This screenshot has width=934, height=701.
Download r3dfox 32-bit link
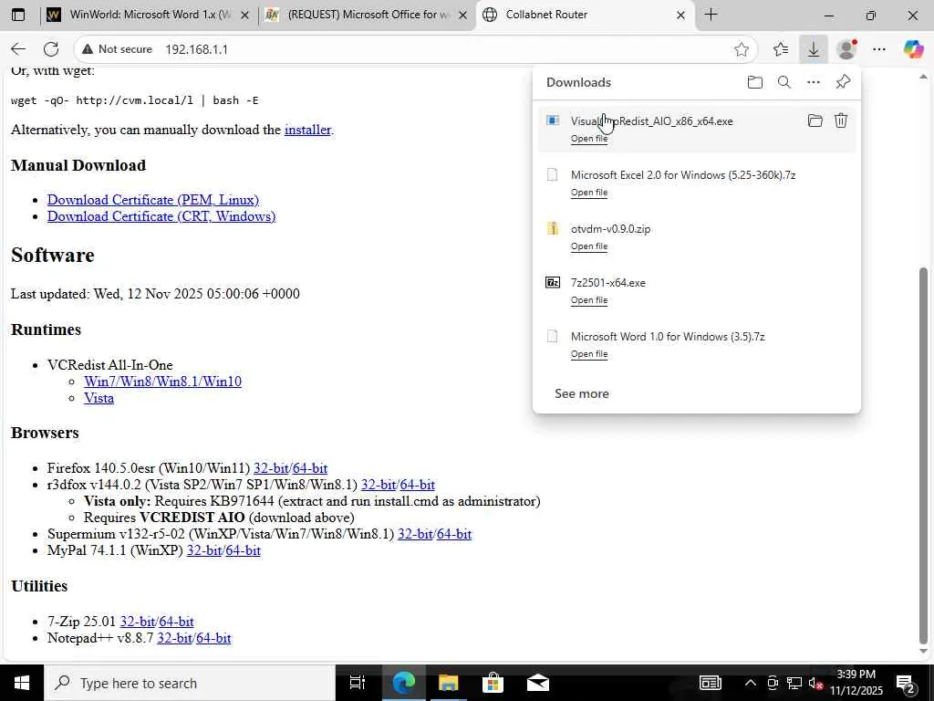pos(379,486)
